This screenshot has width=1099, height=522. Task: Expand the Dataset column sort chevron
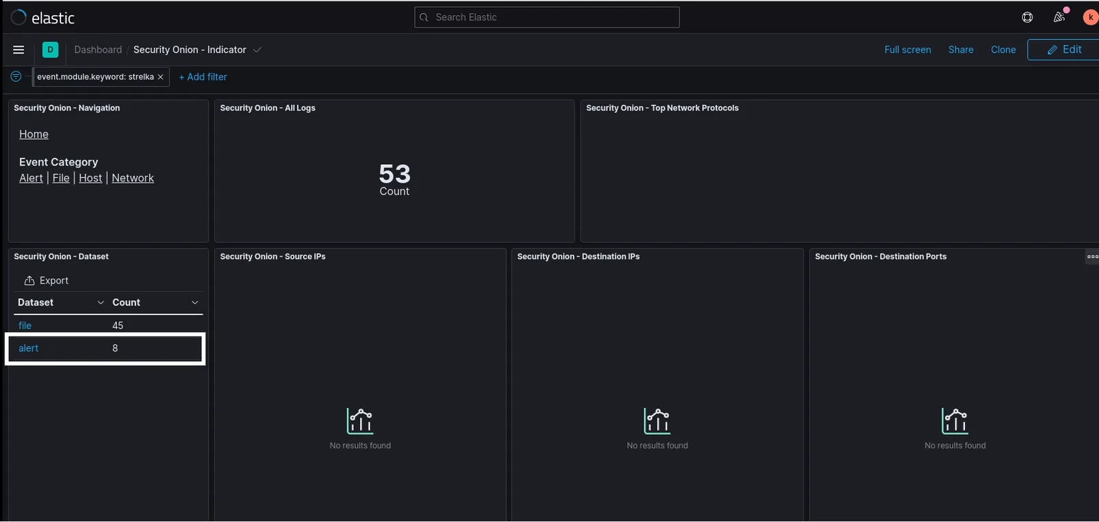100,302
